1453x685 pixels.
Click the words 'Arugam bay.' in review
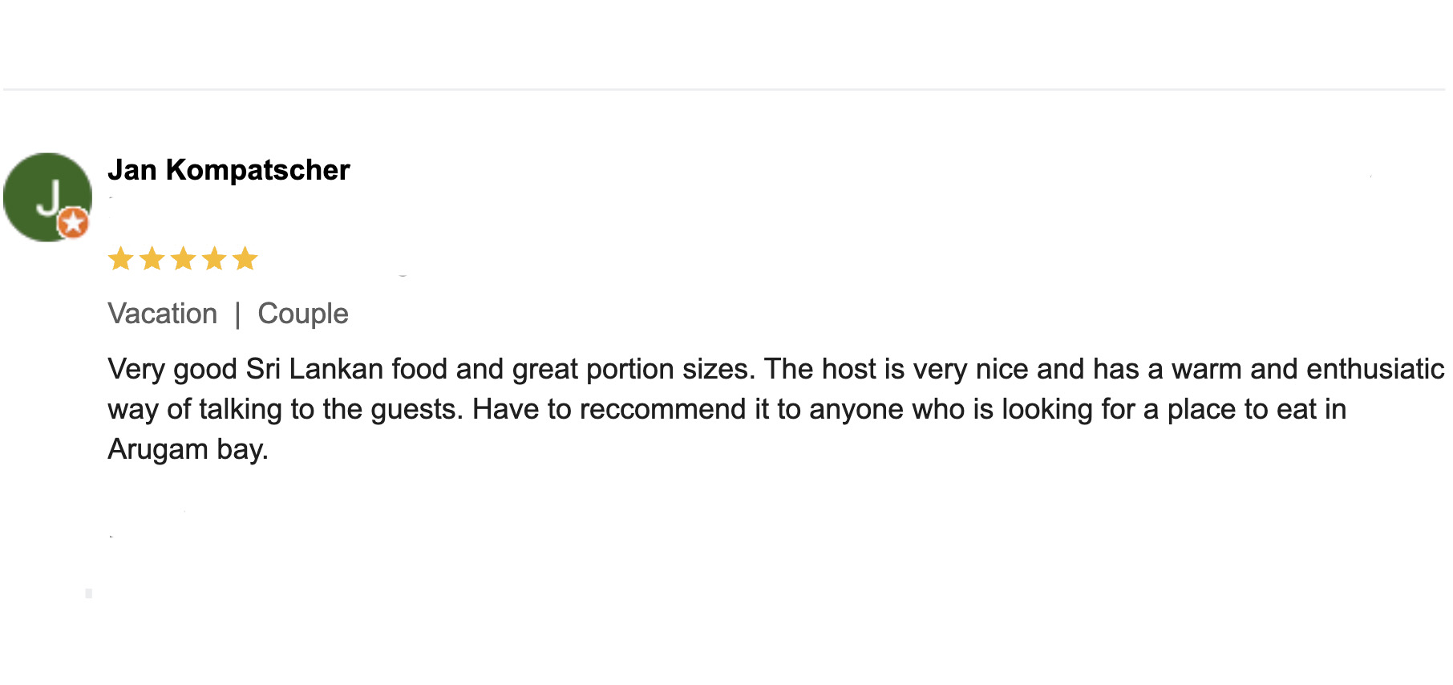point(188,449)
